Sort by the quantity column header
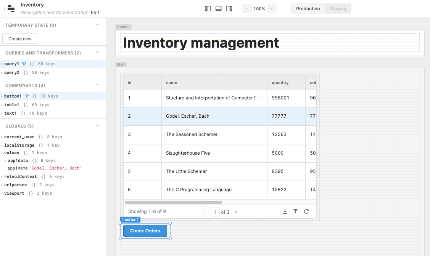This screenshot has height=256, width=430. 286,83
